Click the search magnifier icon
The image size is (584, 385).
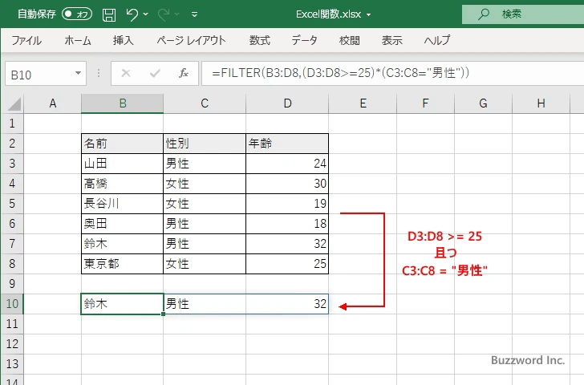(483, 14)
